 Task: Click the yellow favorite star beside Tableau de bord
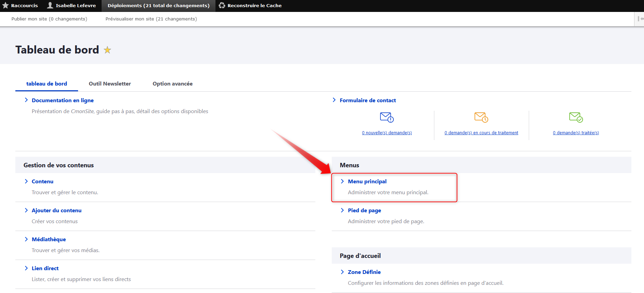click(107, 50)
